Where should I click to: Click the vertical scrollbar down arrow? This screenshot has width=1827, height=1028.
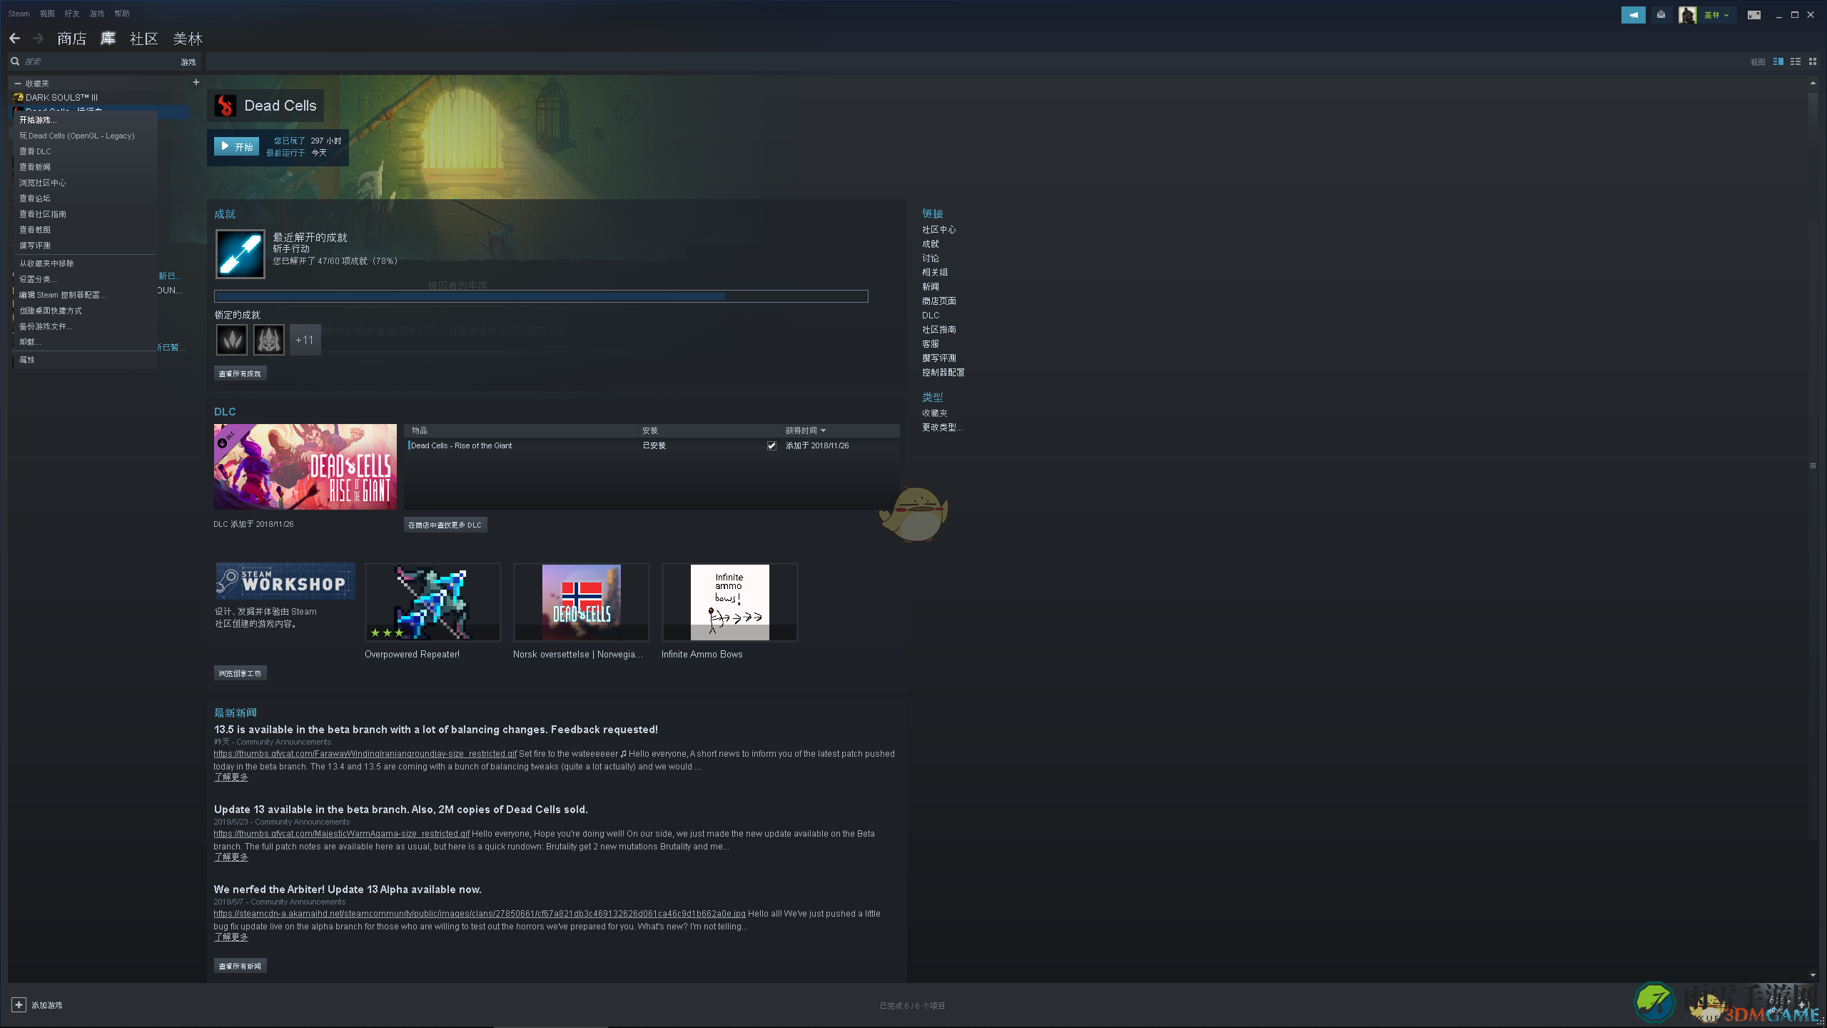(x=1813, y=975)
